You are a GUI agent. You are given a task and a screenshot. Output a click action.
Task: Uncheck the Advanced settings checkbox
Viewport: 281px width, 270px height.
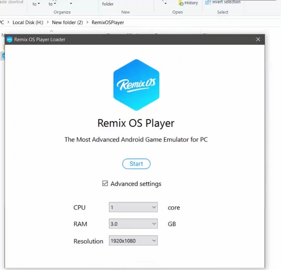(105, 183)
